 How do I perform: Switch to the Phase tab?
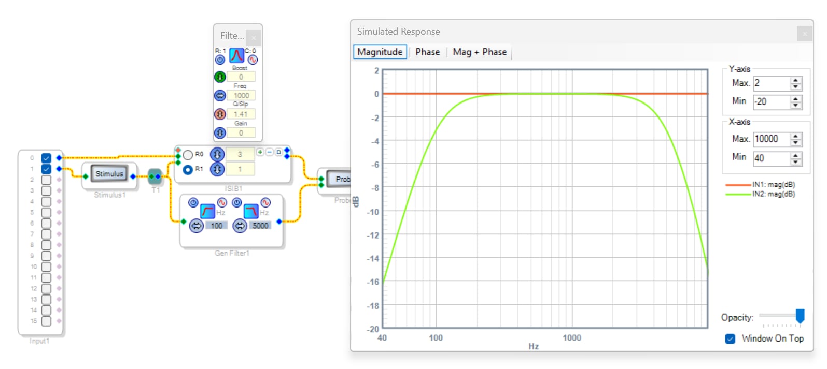428,52
